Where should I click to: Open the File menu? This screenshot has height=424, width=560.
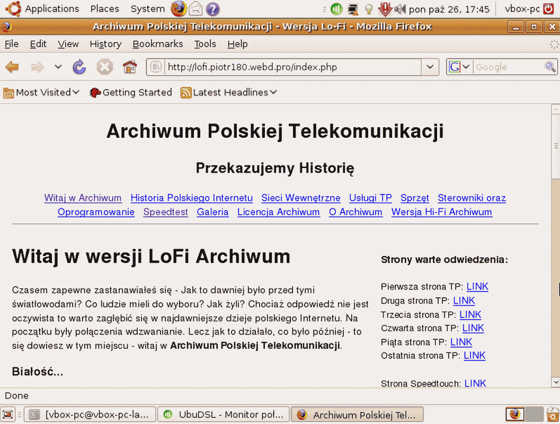pos(12,44)
